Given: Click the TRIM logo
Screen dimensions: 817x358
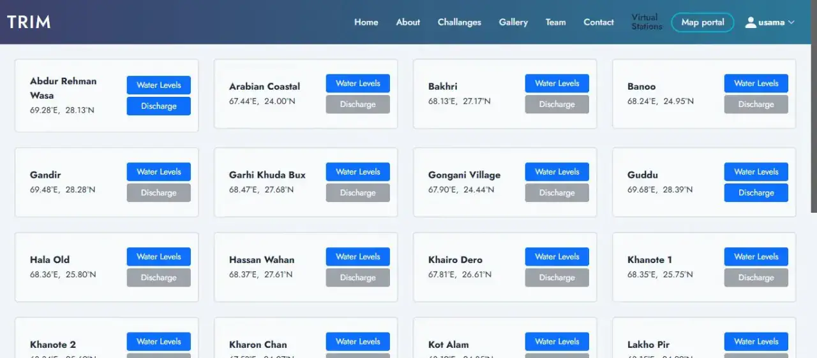Looking at the screenshot, I should pos(29,22).
